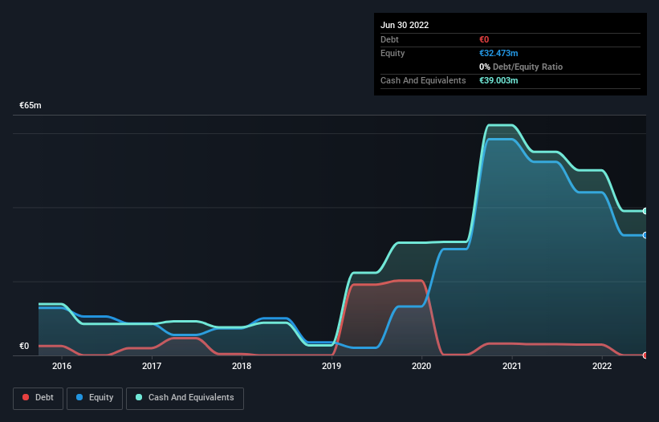659x422 pixels.
Task: Click the €39.003m cash value
Action: pos(498,80)
